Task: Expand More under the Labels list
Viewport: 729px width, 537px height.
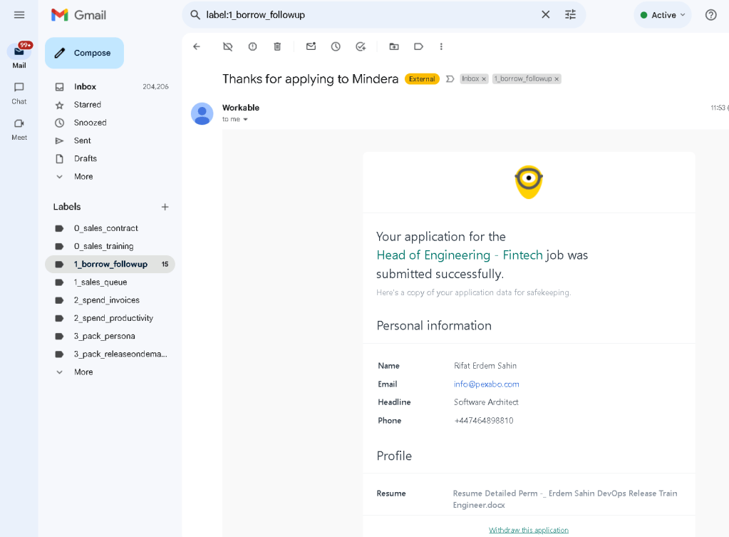Action: (110, 372)
